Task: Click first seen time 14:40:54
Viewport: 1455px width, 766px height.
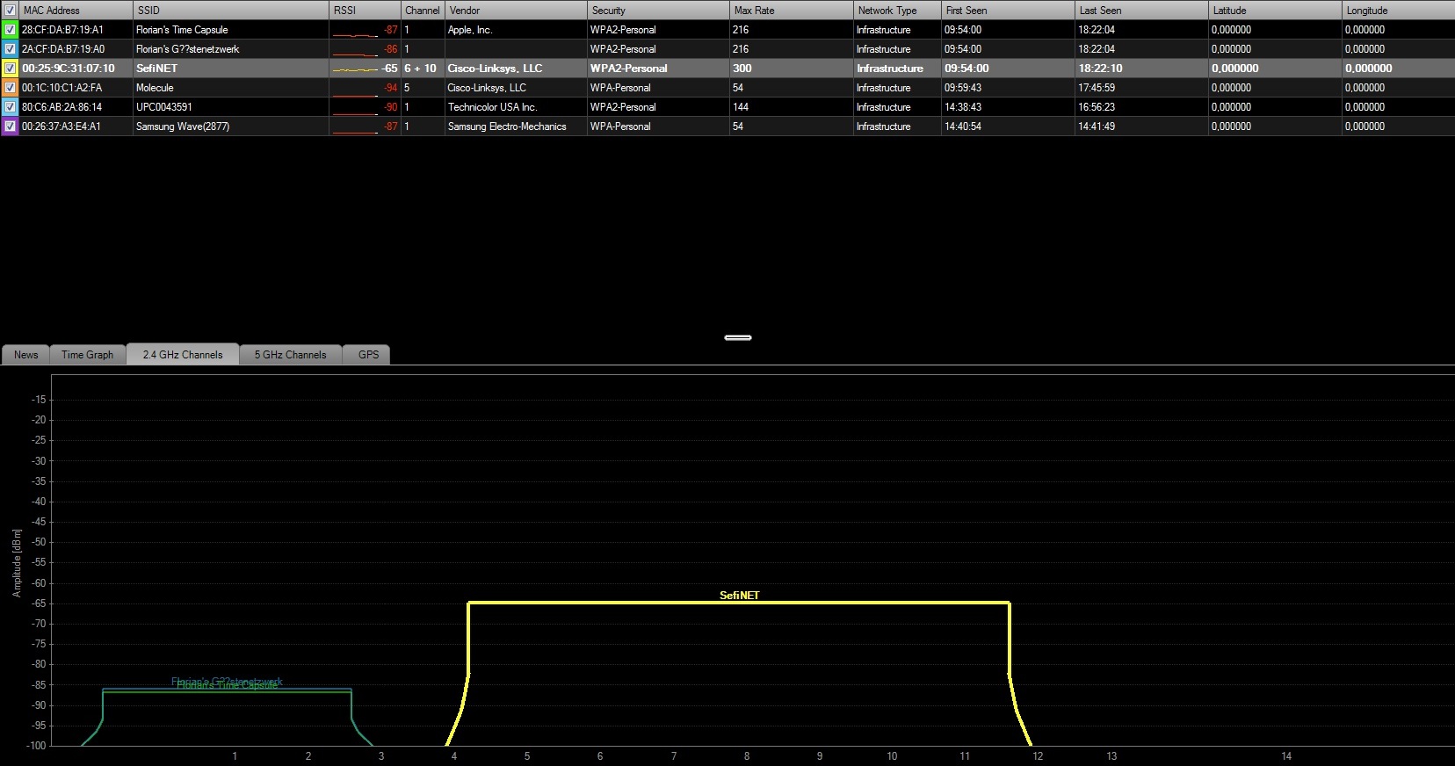Action: 963,126
